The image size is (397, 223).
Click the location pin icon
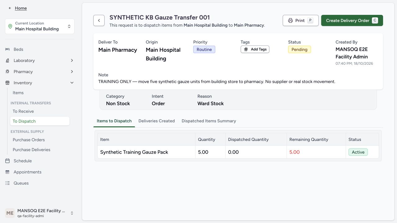pos(10,26)
